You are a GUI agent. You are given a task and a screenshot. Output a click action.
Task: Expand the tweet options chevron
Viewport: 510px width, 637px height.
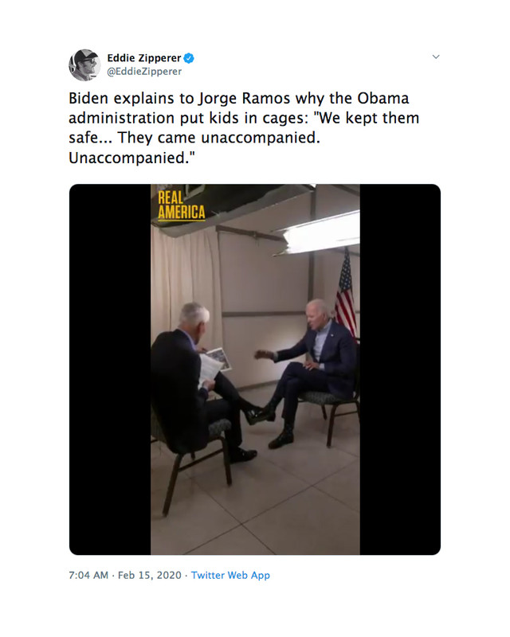[x=436, y=57]
